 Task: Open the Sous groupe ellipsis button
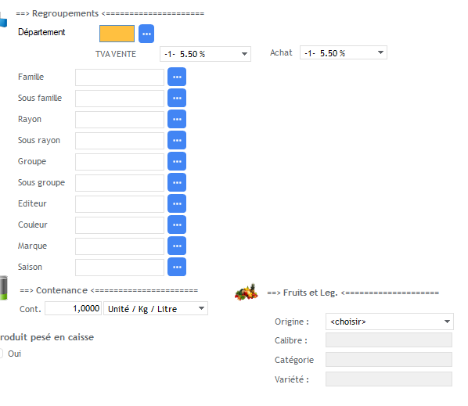(177, 182)
